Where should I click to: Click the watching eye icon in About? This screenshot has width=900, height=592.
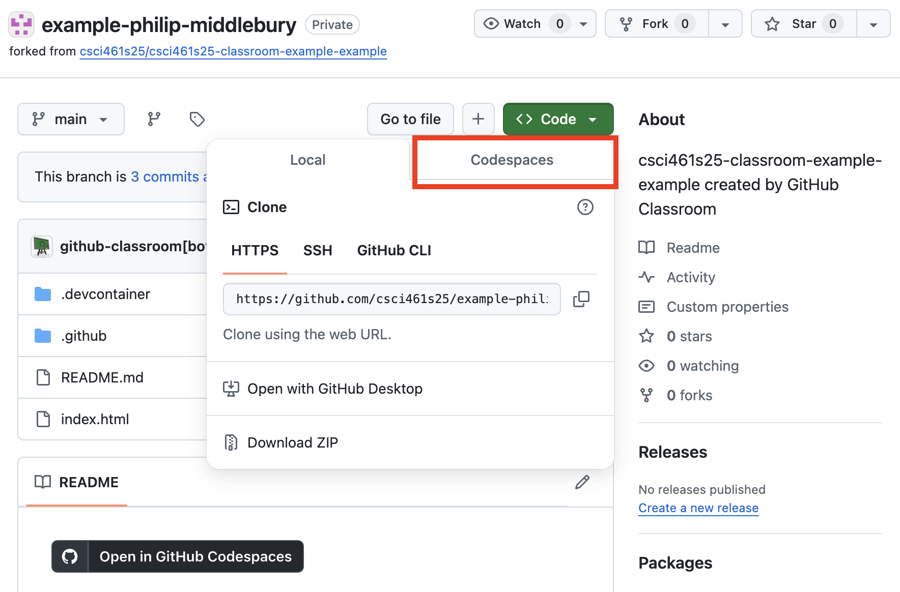646,366
